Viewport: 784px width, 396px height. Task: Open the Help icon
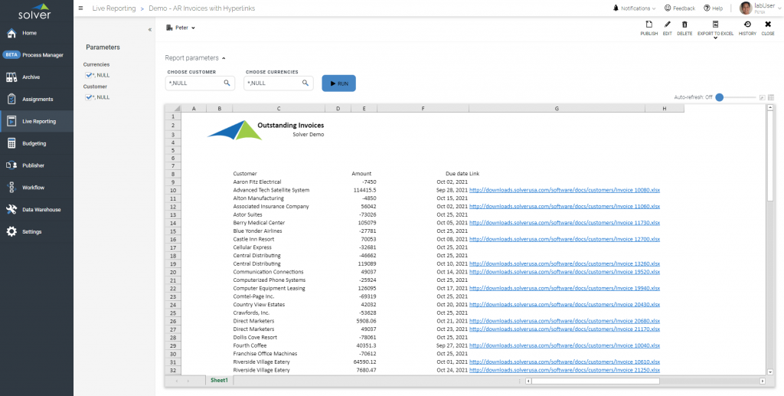tap(706, 8)
